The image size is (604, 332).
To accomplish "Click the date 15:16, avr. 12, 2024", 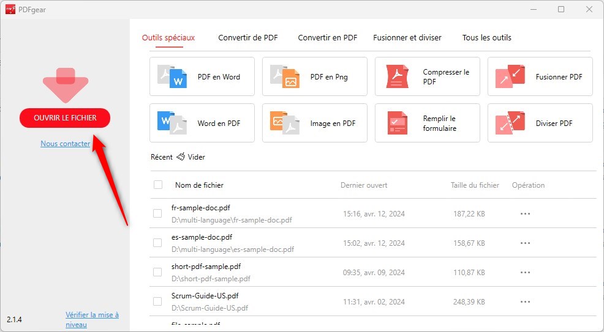I will tap(374, 213).
